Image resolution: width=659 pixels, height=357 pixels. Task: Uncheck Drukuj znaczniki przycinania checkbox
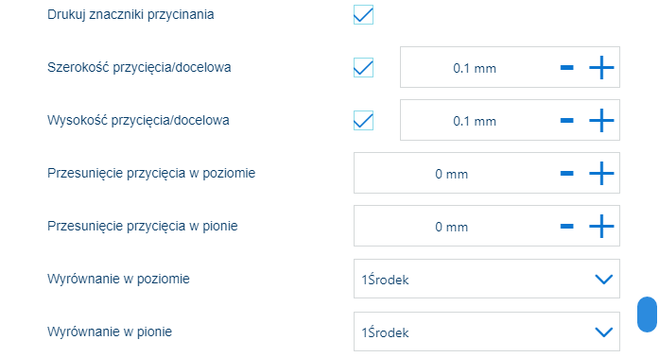pyautogui.click(x=363, y=15)
